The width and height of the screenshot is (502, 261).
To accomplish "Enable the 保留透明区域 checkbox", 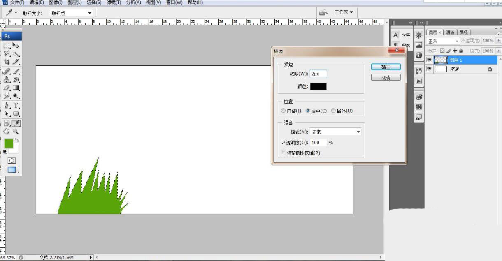I will point(284,152).
